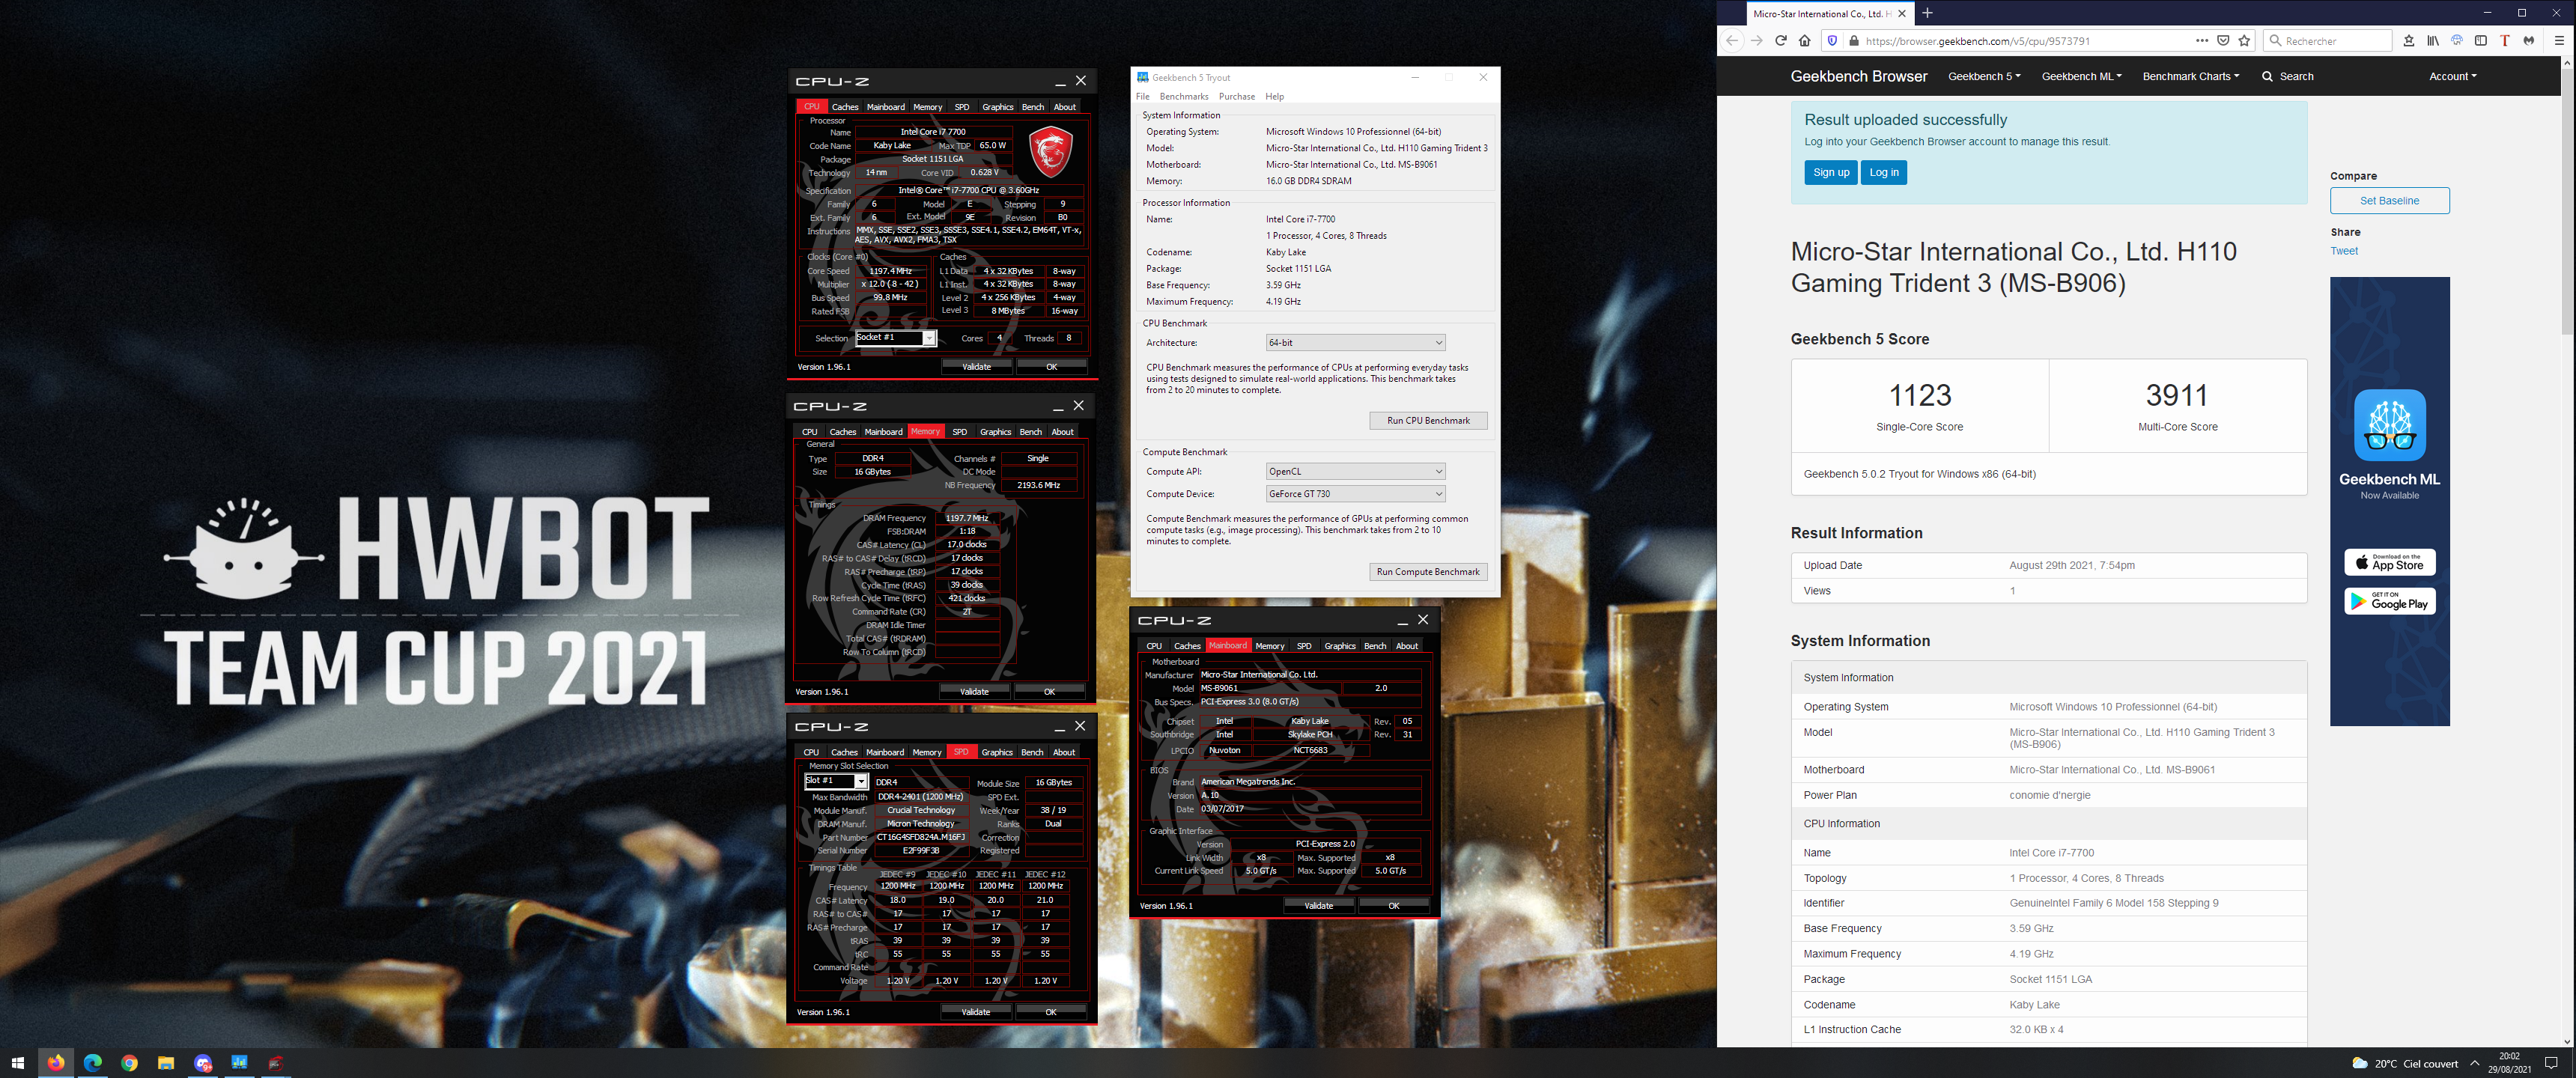Open the Help menu in Geekbench

1274,97
